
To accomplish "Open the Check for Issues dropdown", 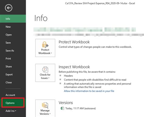I will click(45, 73).
